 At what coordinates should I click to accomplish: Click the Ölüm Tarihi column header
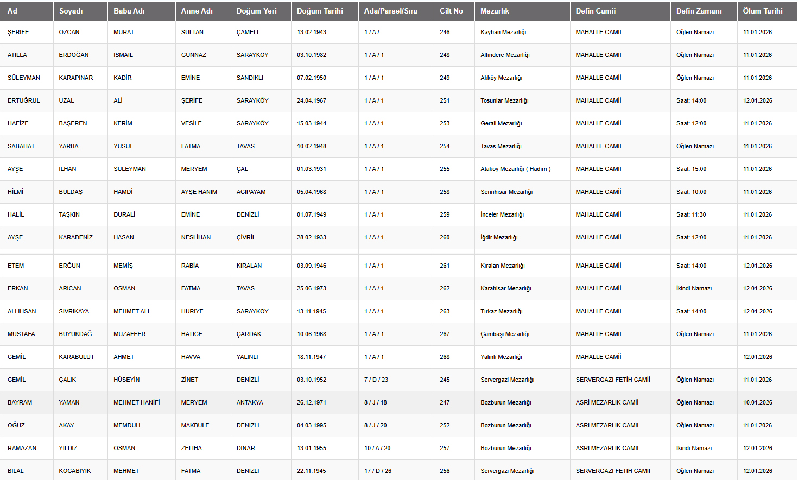pyautogui.click(x=763, y=11)
